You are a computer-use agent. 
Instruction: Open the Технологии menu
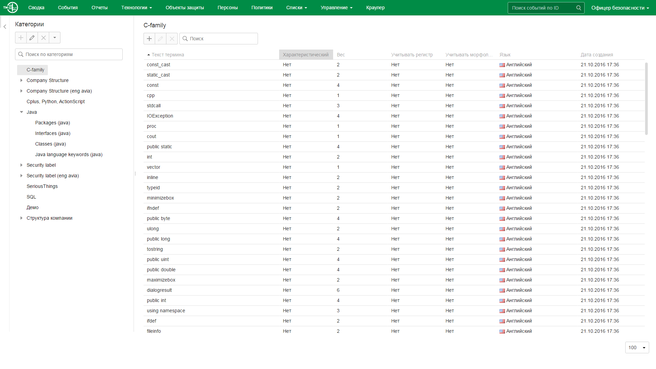click(x=136, y=8)
